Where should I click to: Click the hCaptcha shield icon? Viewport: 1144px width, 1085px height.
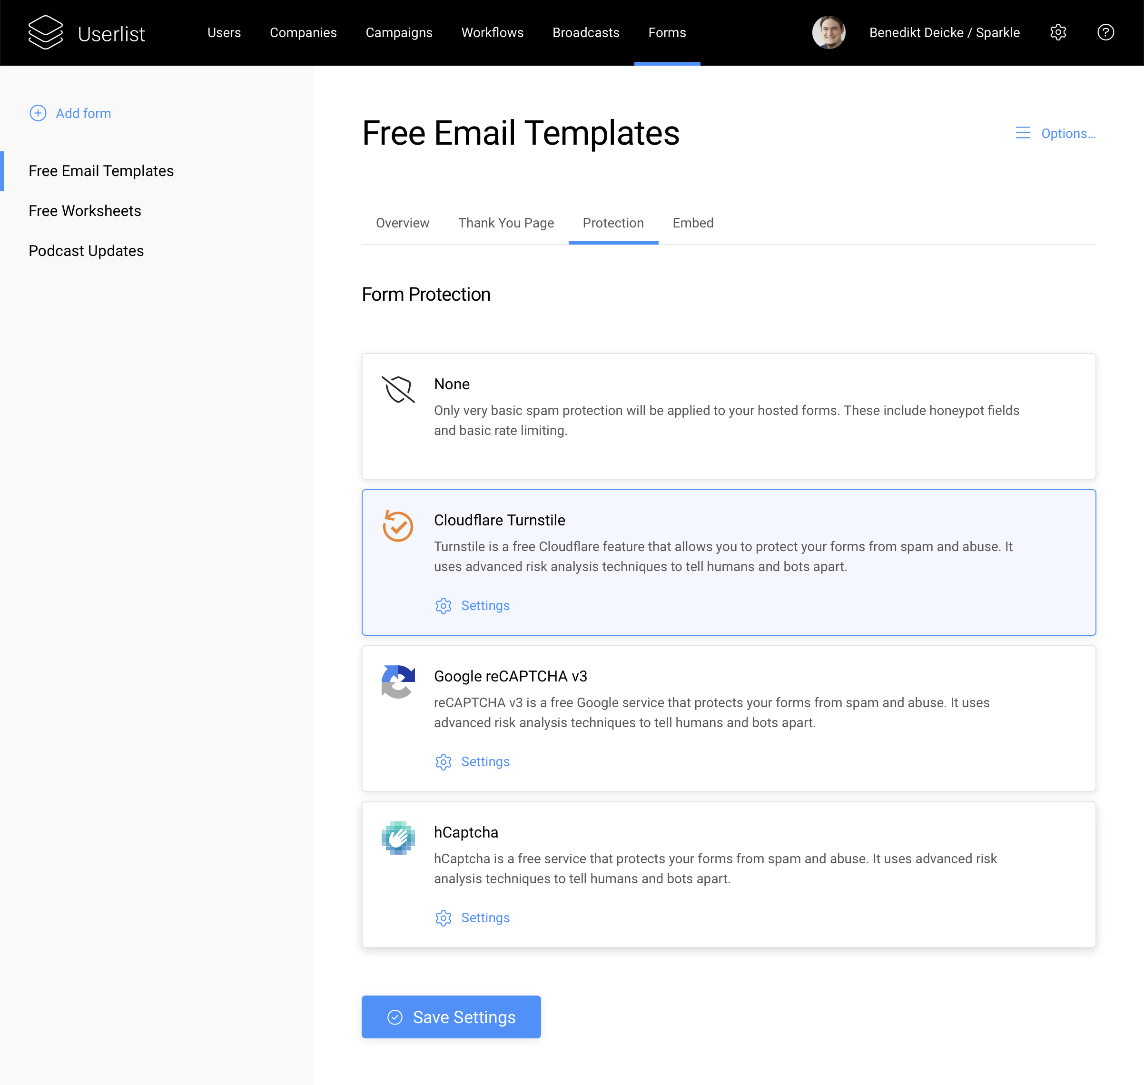pyautogui.click(x=399, y=837)
